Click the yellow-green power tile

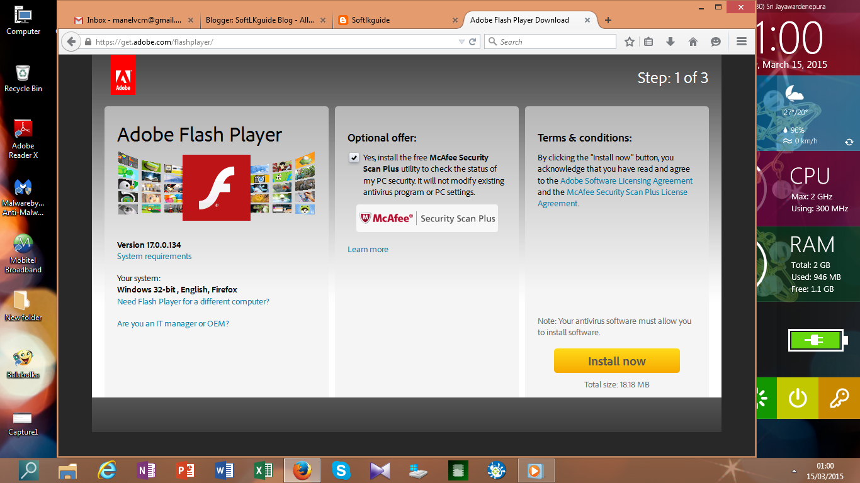click(798, 398)
